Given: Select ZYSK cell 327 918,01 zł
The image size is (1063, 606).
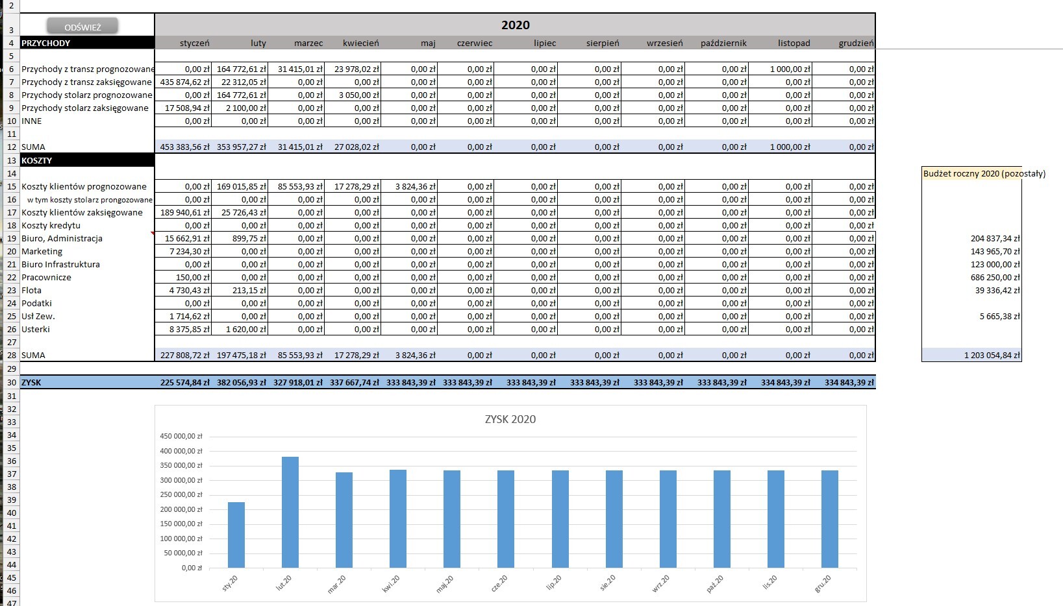Looking at the screenshot, I should [296, 382].
